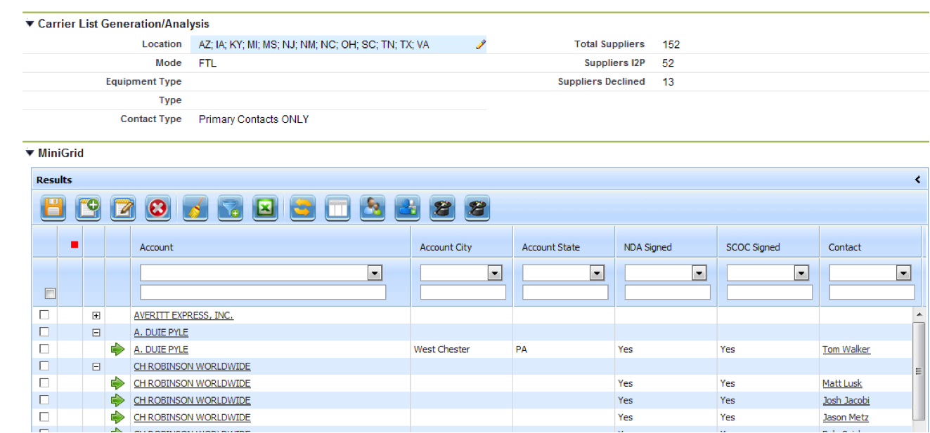Click the edit record notepad icon

[x=123, y=208]
